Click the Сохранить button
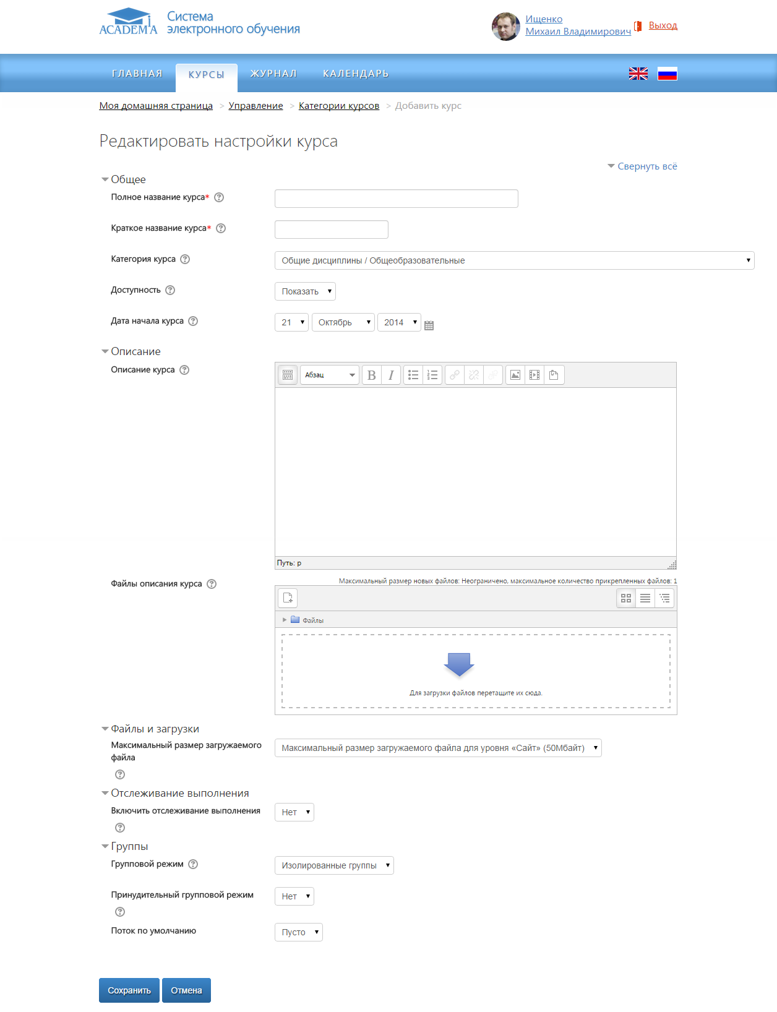777x1012 pixels. [x=129, y=990]
